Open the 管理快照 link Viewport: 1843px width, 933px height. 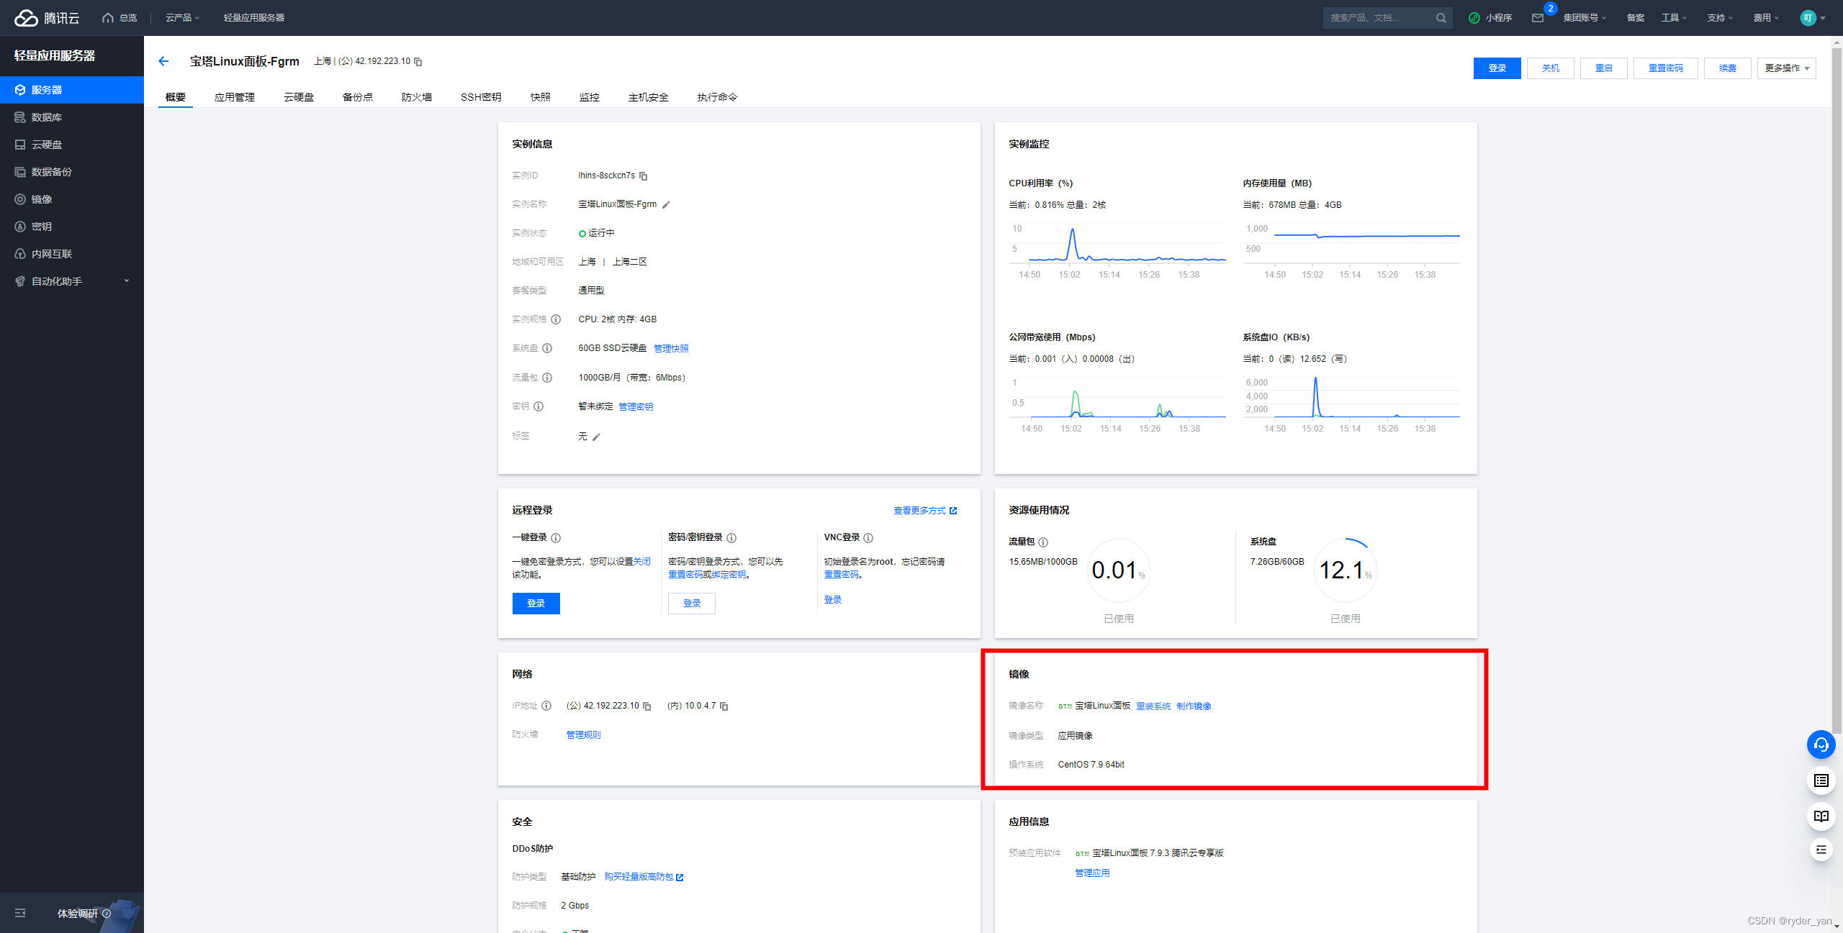click(671, 349)
